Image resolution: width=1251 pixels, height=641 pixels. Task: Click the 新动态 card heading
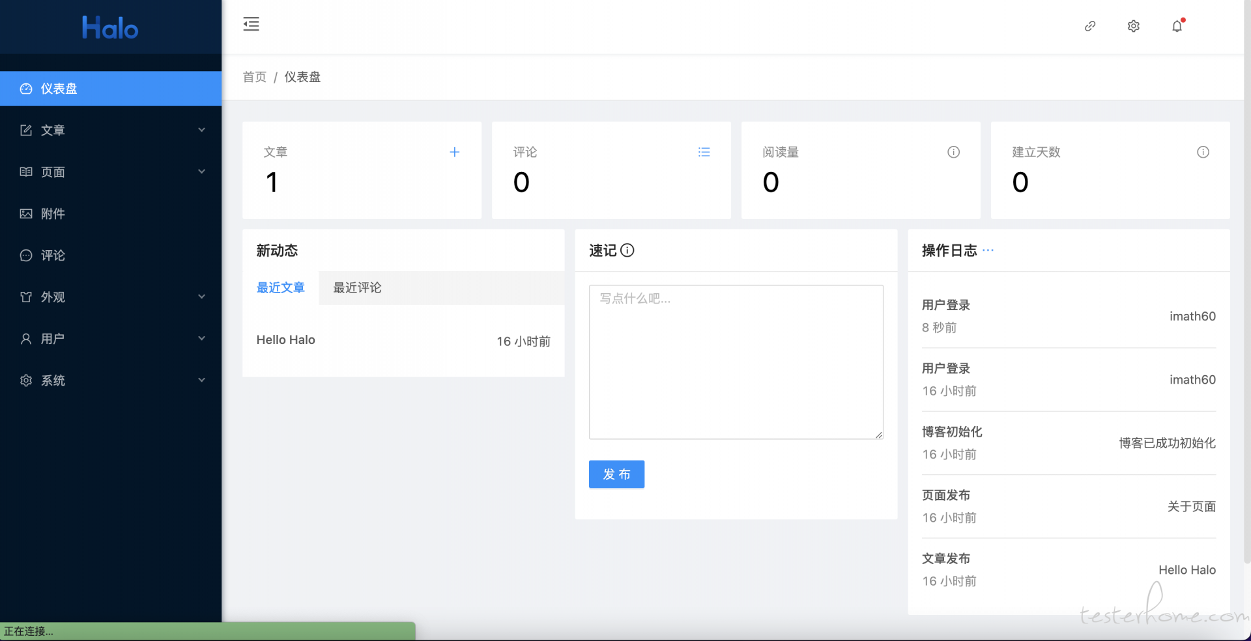[x=277, y=250]
